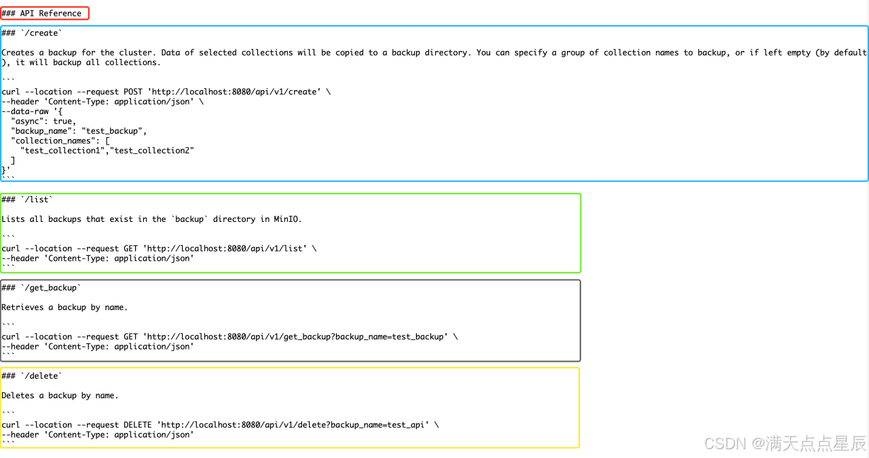The height and width of the screenshot is (458, 869).
Task: Click the --data-raw '{ line
Action: 31,111
